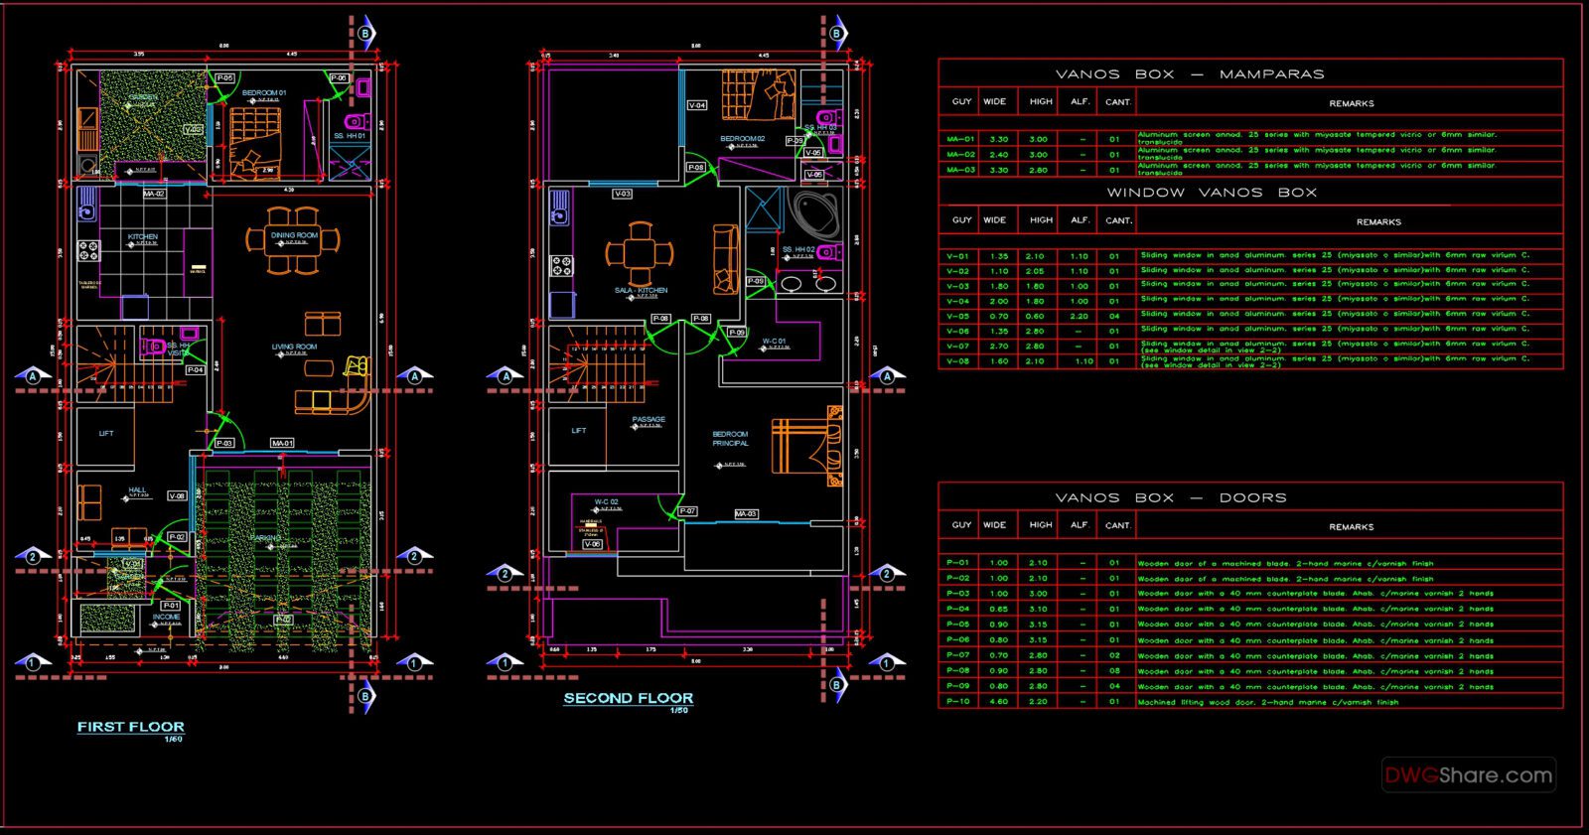The image size is (1589, 835).
Task: Click the LIFT room label on first floor
Action: point(106,434)
